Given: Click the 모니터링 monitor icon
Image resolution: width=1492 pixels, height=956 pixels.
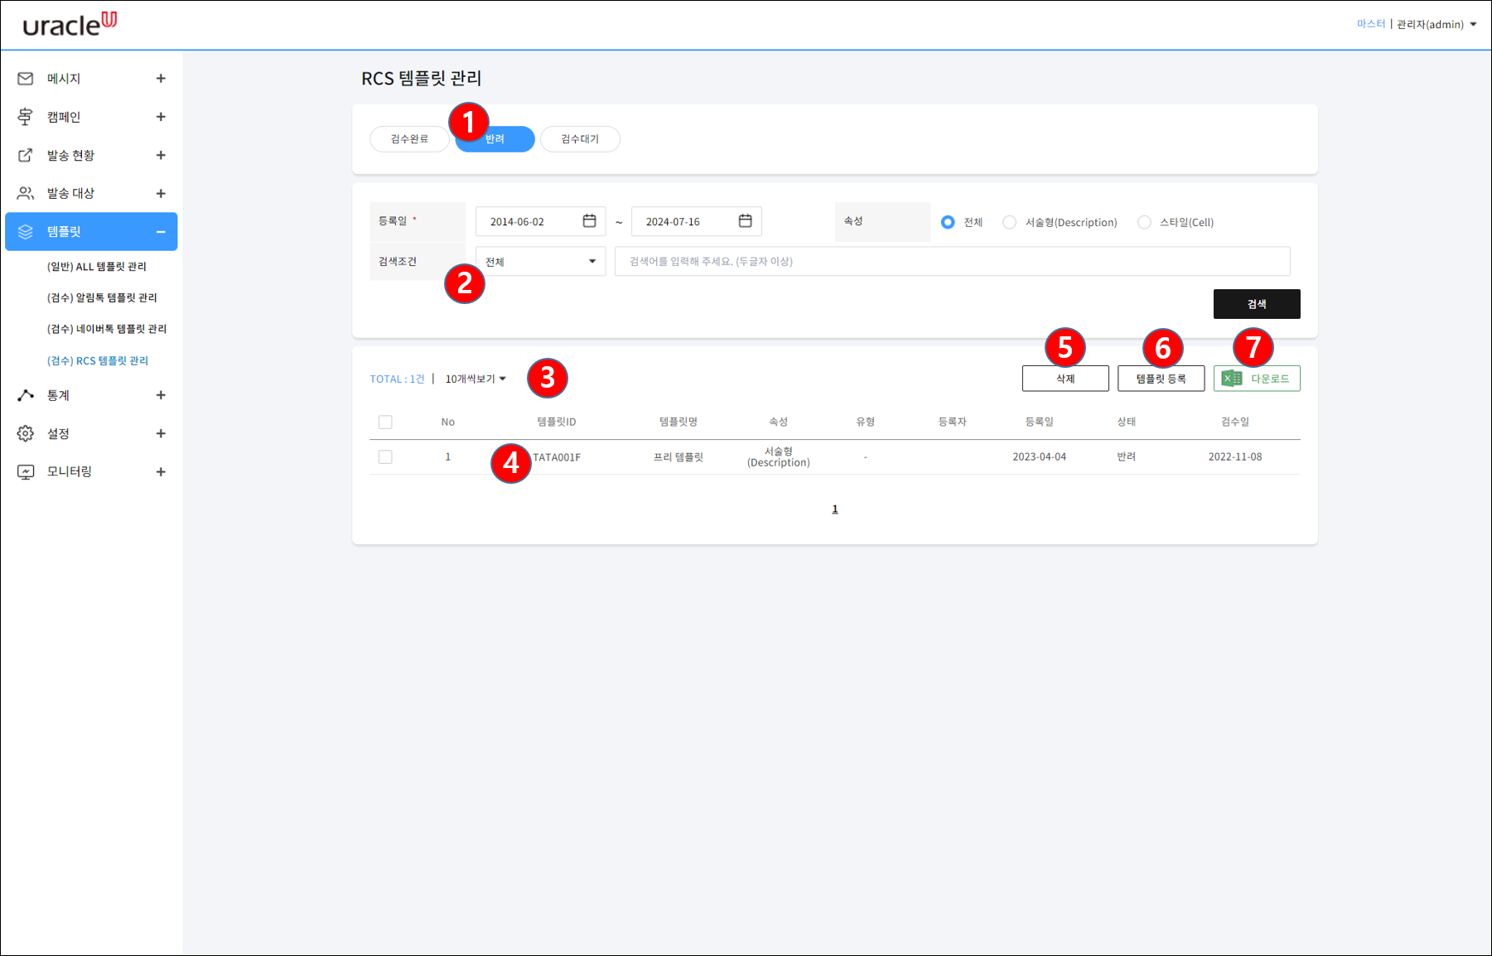Looking at the screenshot, I should tap(26, 471).
